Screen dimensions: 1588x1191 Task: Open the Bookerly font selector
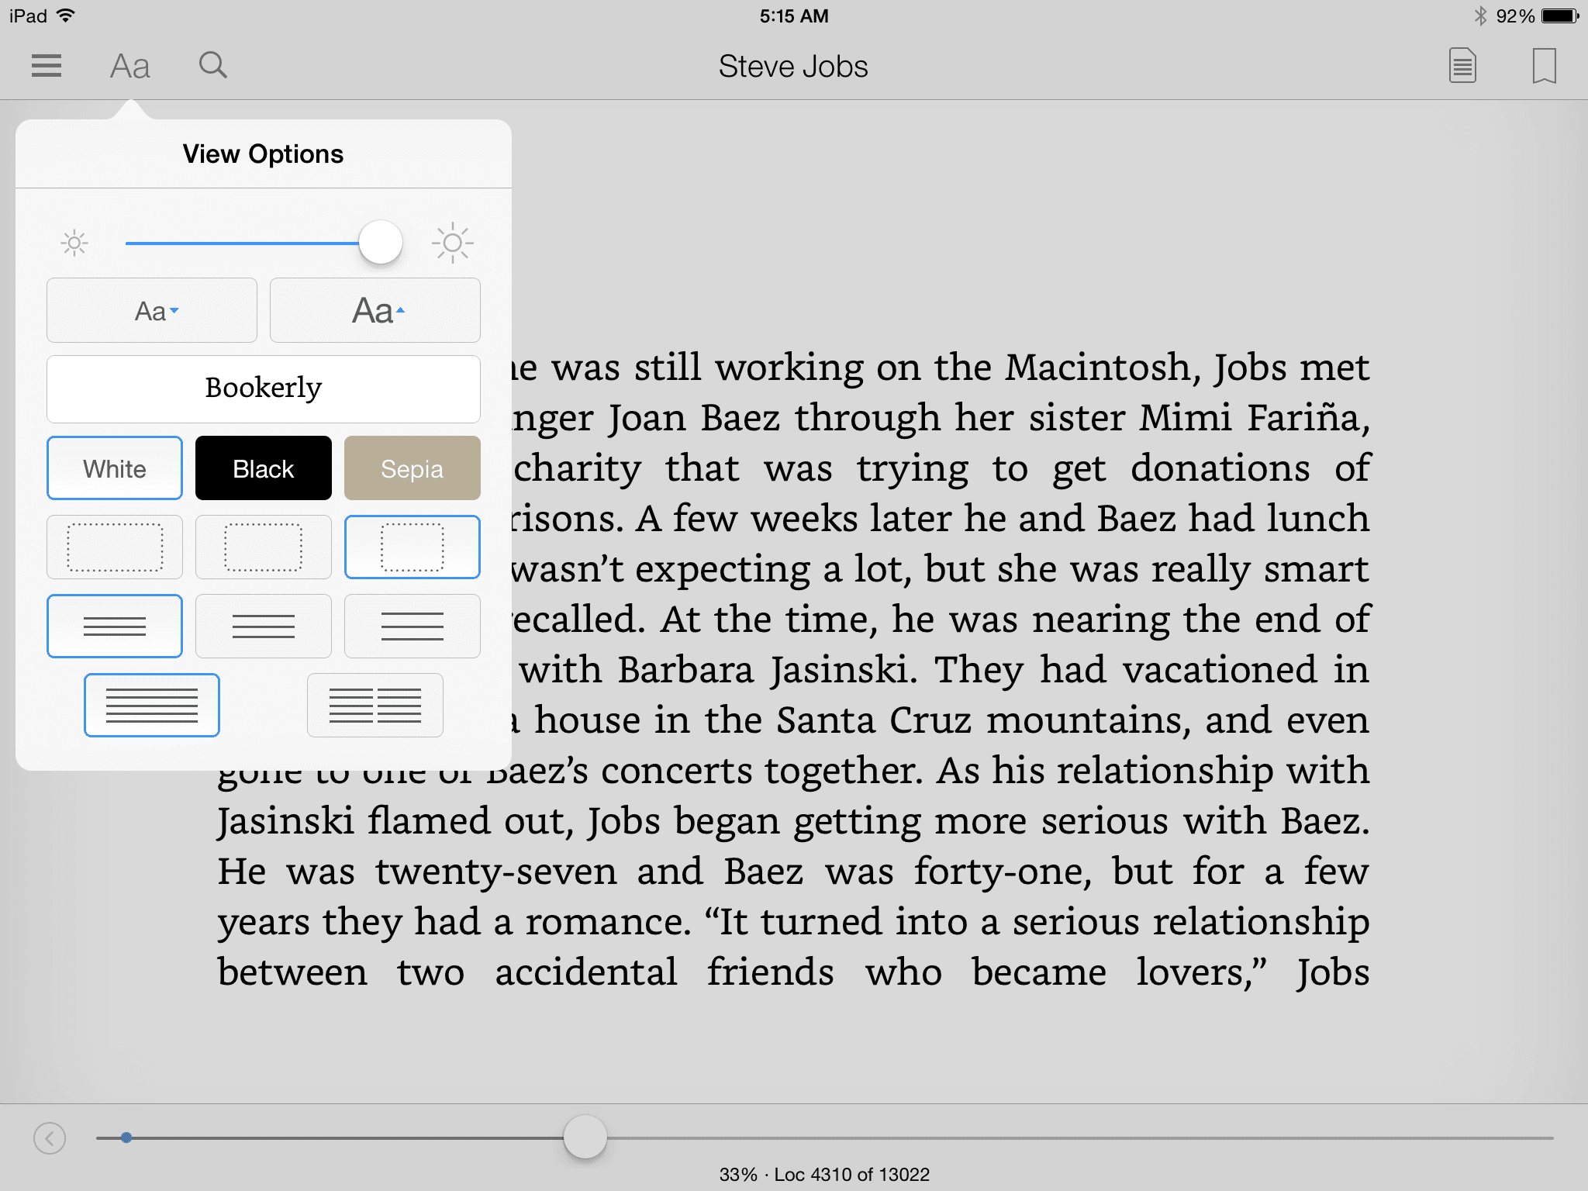(x=264, y=388)
